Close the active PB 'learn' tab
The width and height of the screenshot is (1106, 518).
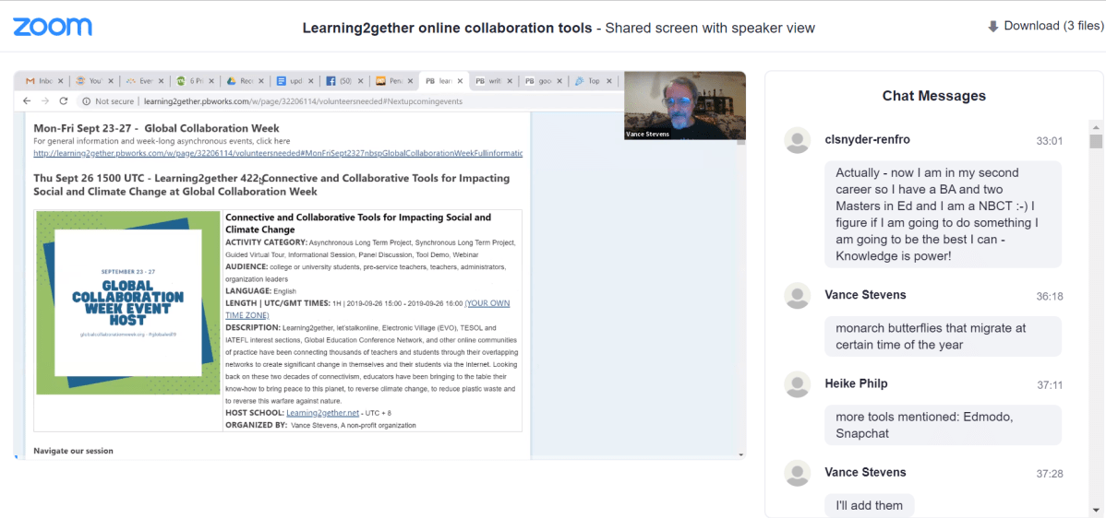(459, 81)
